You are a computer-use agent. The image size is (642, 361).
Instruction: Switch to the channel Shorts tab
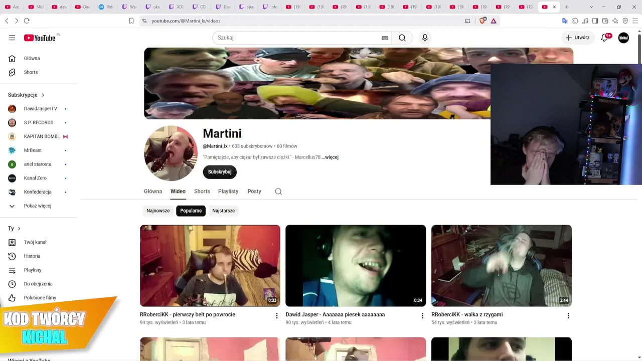point(202,192)
